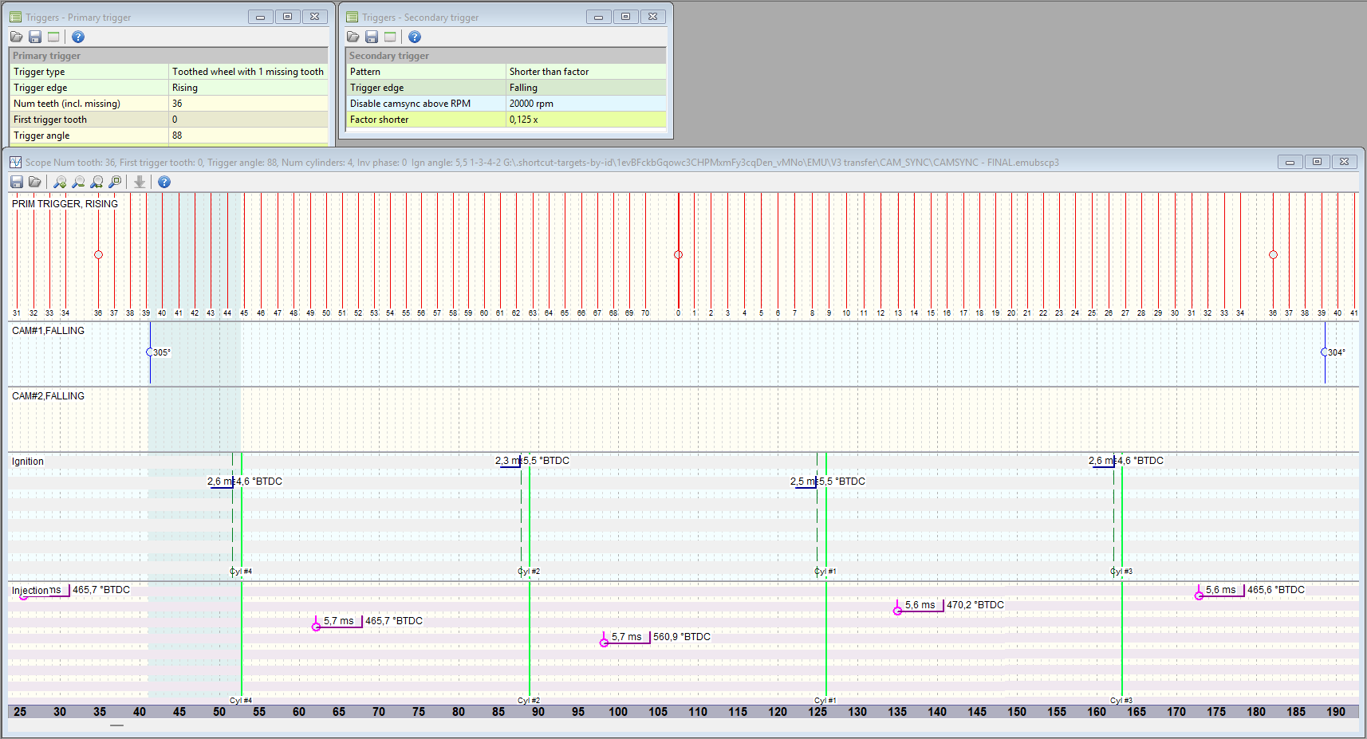Save the Secondary trigger settings

coord(371,37)
